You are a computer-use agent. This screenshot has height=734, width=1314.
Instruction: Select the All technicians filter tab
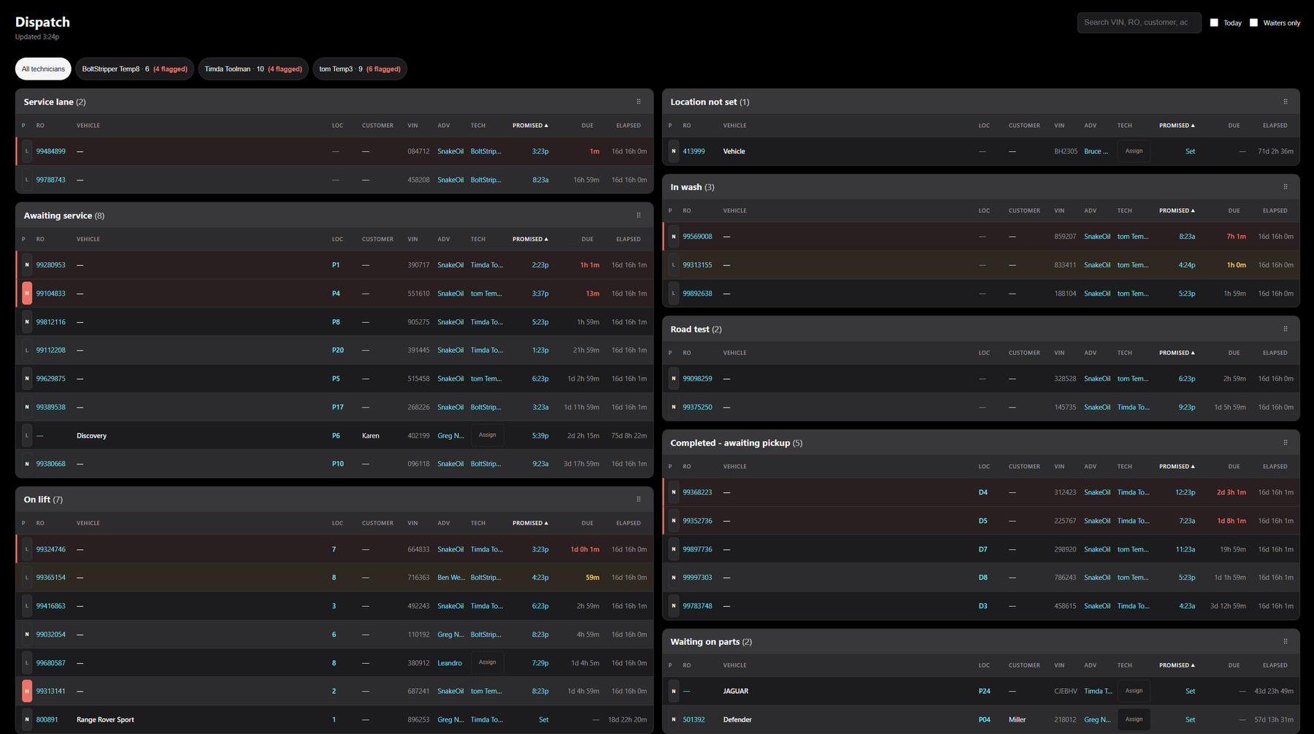43,69
